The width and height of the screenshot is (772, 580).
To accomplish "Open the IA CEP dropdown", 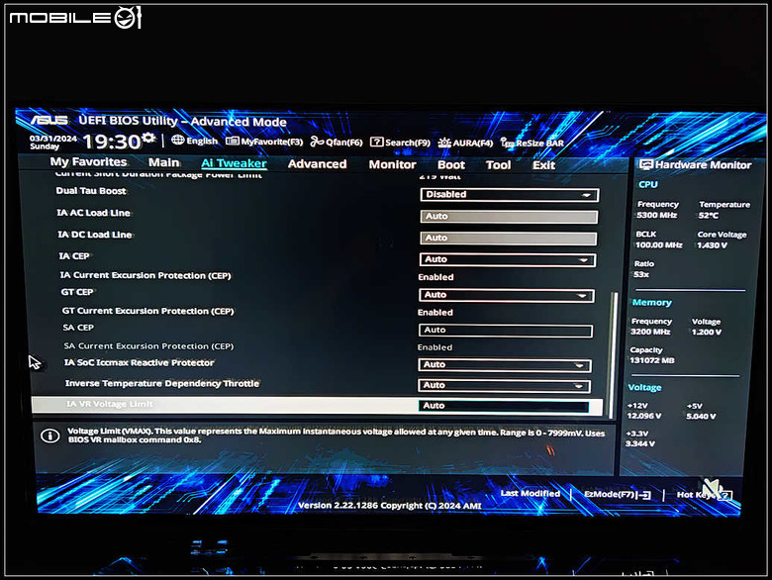I will pyautogui.click(x=508, y=259).
